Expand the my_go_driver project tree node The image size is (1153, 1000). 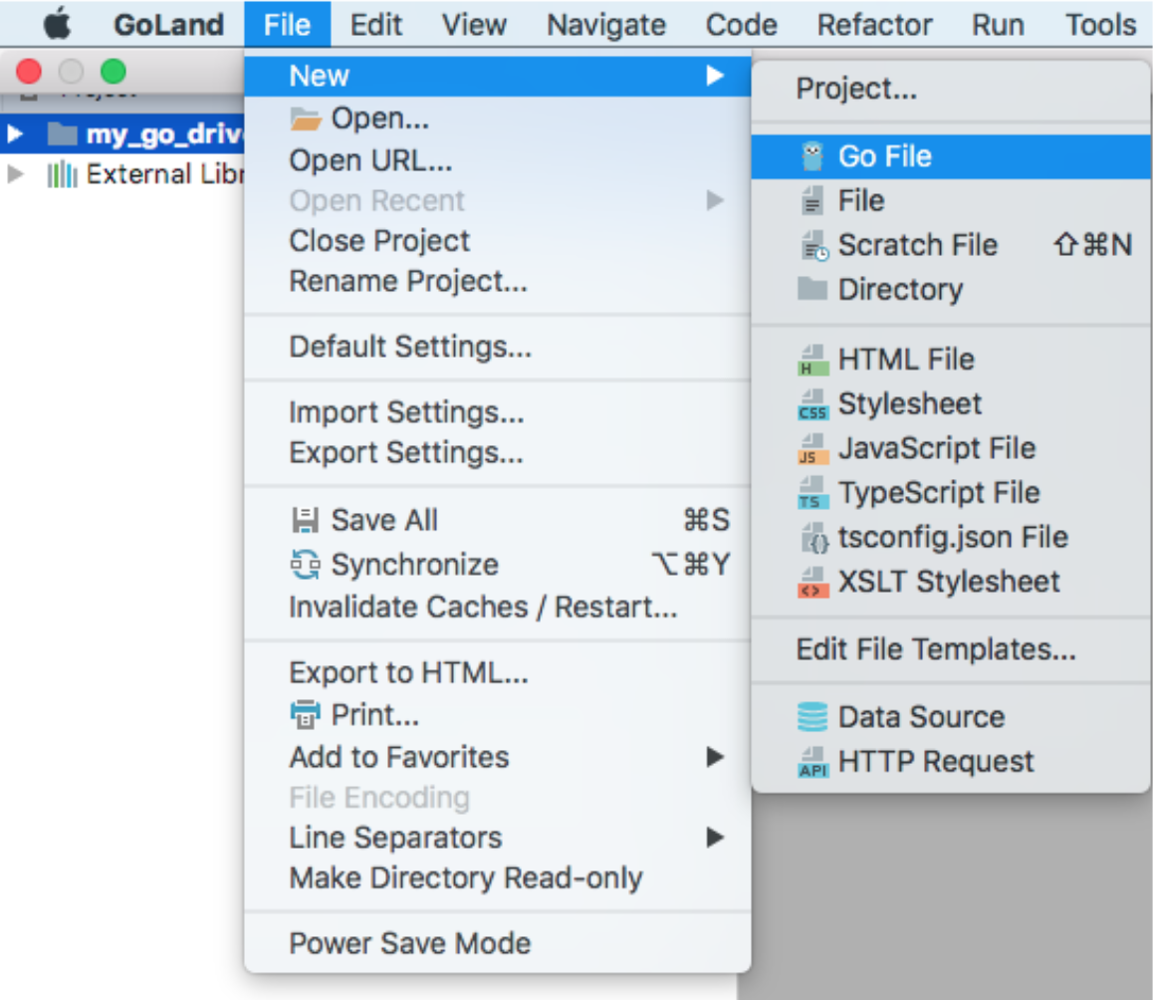click(x=15, y=133)
